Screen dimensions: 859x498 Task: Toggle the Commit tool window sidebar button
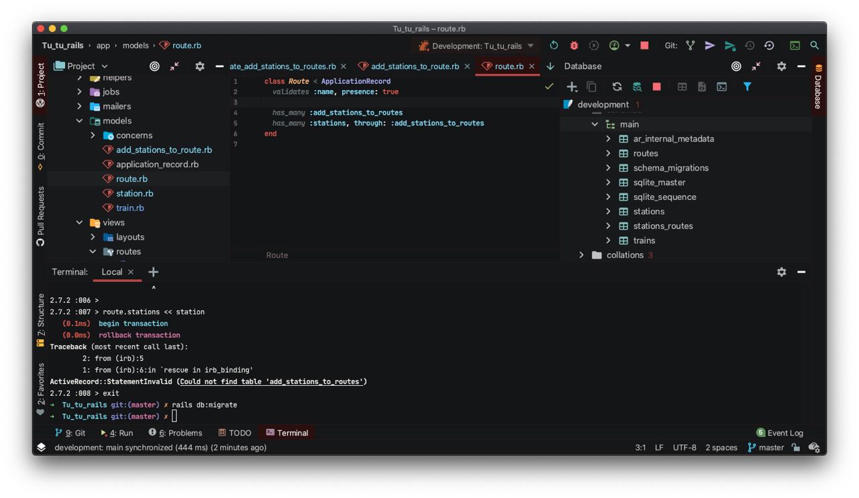(40, 146)
